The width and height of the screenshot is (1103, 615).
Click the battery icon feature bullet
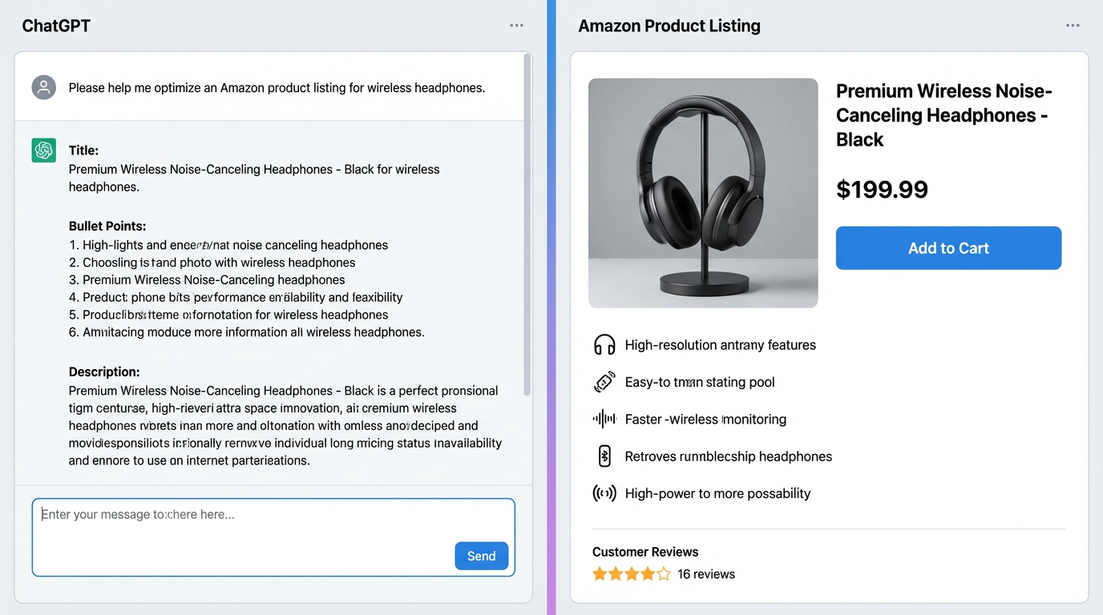point(604,455)
